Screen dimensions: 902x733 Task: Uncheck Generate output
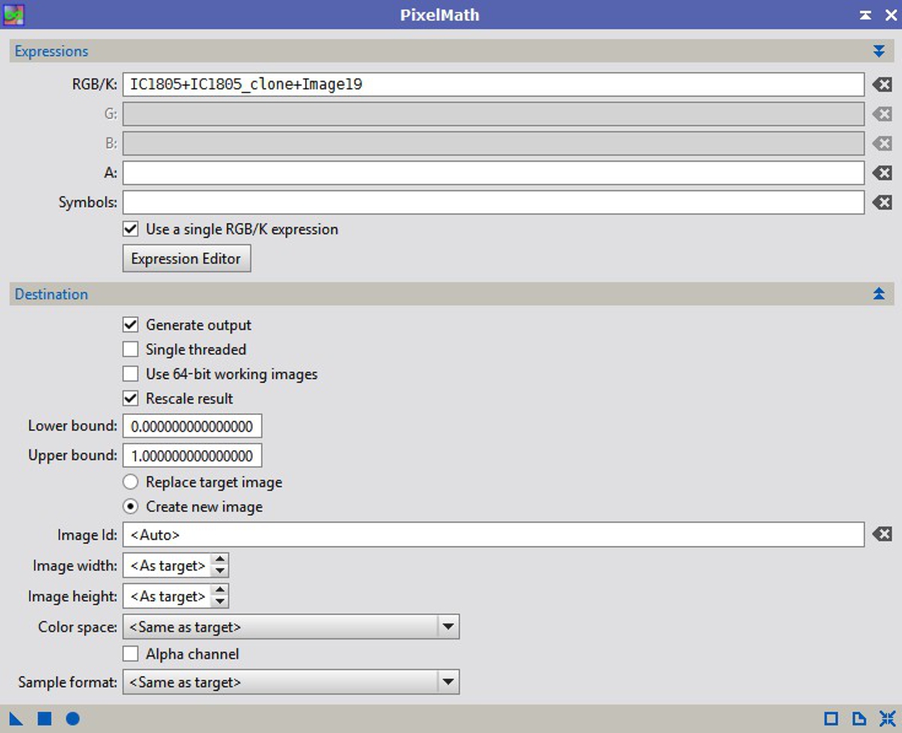click(x=131, y=325)
